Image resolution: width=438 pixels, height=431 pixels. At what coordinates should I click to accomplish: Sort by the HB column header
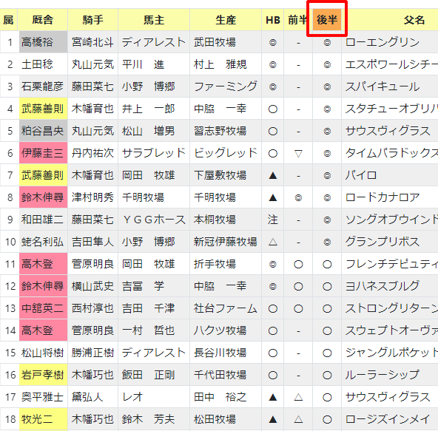[x=272, y=19]
